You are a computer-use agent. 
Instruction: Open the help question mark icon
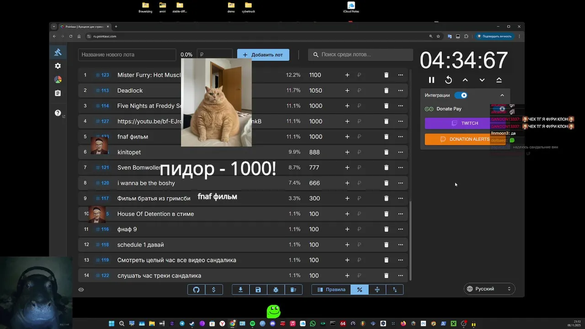[x=58, y=113]
